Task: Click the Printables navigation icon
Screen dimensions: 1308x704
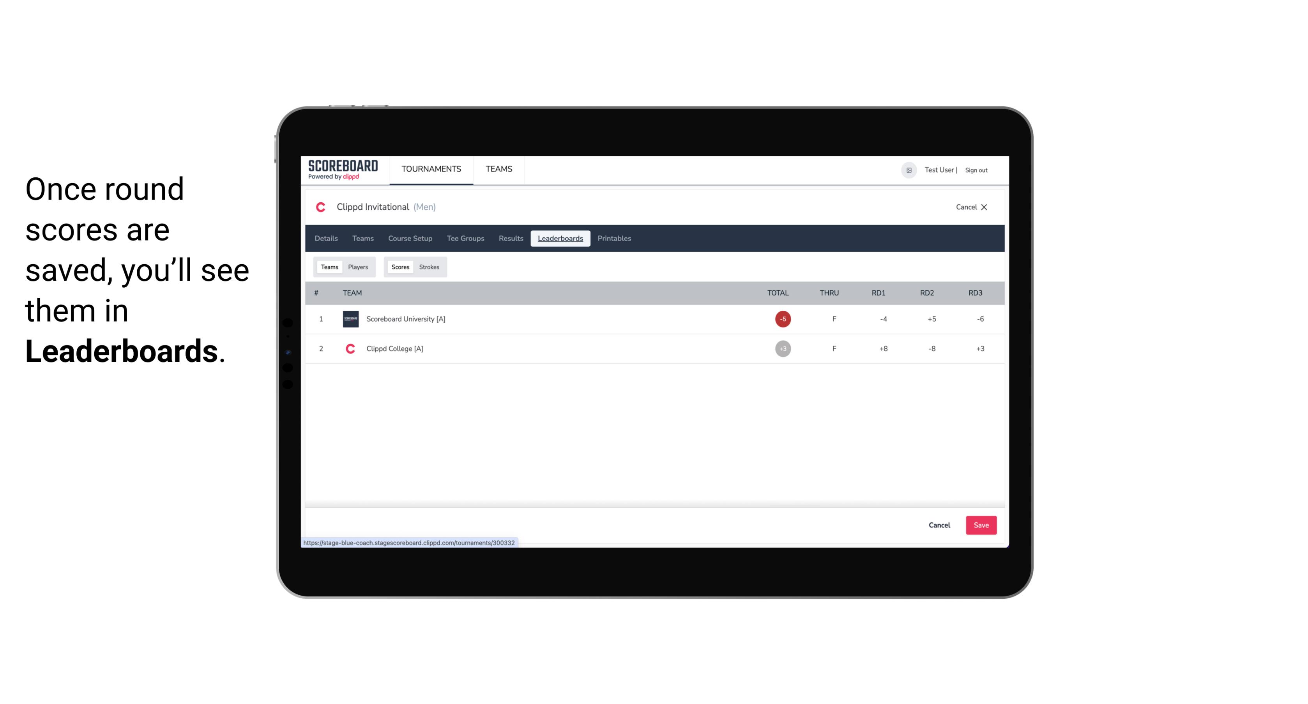Action: click(615, 239)
